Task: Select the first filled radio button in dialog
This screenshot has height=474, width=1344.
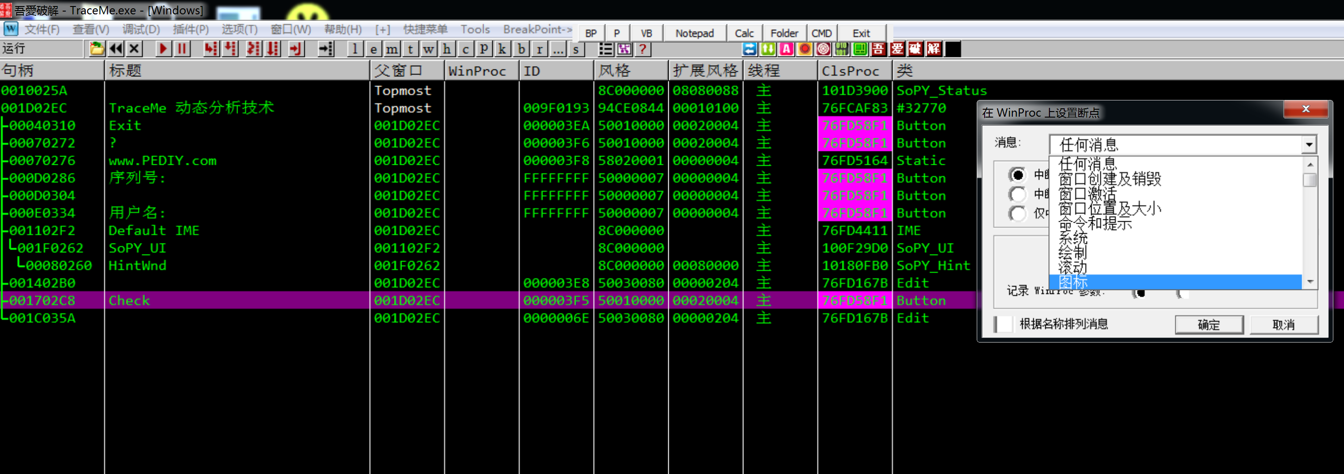Action: pyautogui.click(x=1017, y=175)
